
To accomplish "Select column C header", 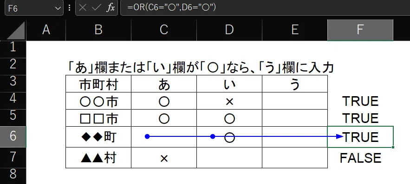I will coord(164,30).
